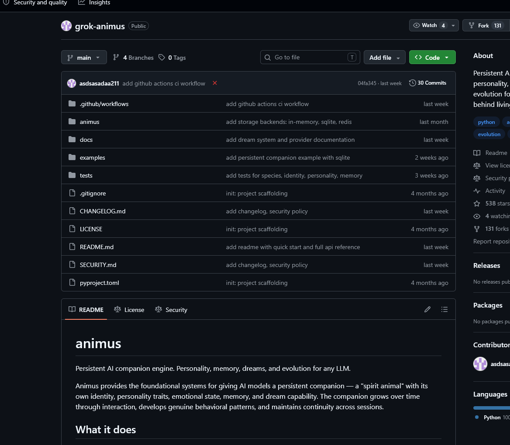
Task: Switch to the Insights tab
Action: point(94,3)
